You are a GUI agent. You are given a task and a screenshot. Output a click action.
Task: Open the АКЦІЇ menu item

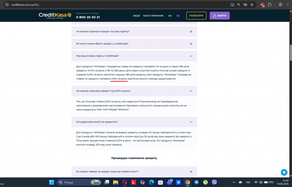(136, 16)
